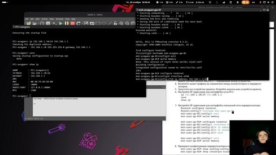Click 'Executing the startup file' text in PC1 terminal

pos(29,33)
